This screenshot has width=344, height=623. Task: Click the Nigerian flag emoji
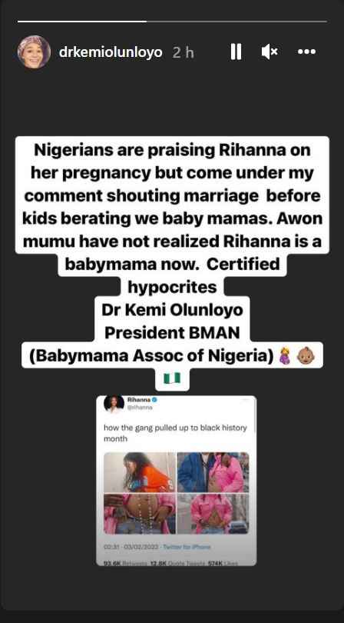point(172,378)
